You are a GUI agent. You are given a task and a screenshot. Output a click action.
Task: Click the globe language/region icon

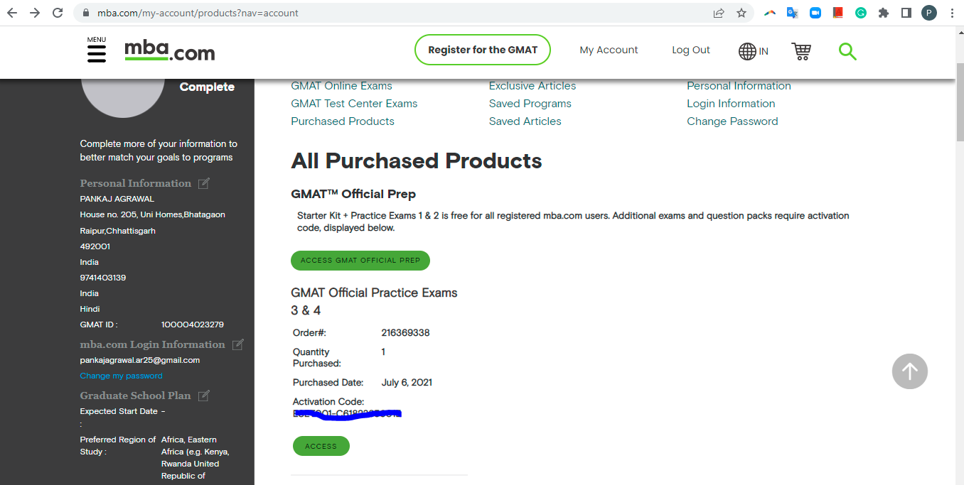pos(748,51)
